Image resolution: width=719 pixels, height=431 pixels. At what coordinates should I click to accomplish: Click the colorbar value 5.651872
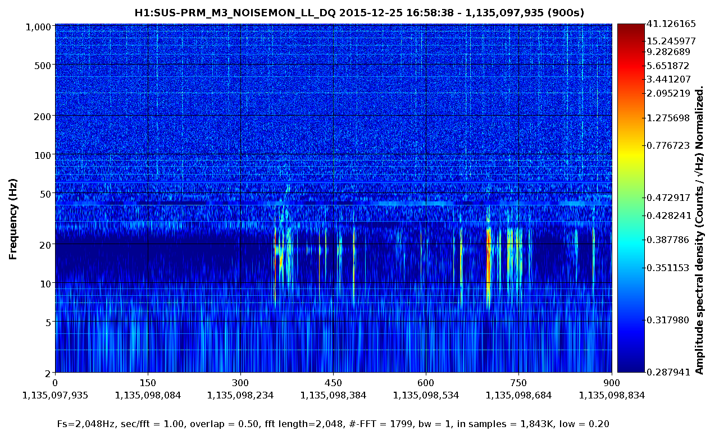[x=668, y=66]
